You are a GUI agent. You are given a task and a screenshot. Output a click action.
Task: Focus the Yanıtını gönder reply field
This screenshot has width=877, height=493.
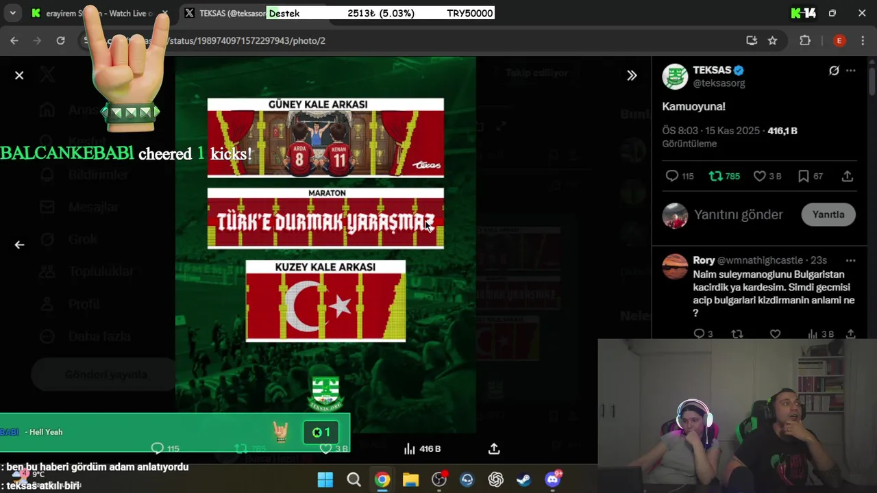738,214
